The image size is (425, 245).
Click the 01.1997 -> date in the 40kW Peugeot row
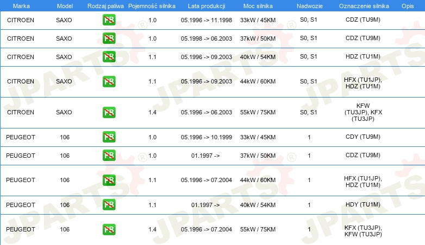tap(205, 205)
